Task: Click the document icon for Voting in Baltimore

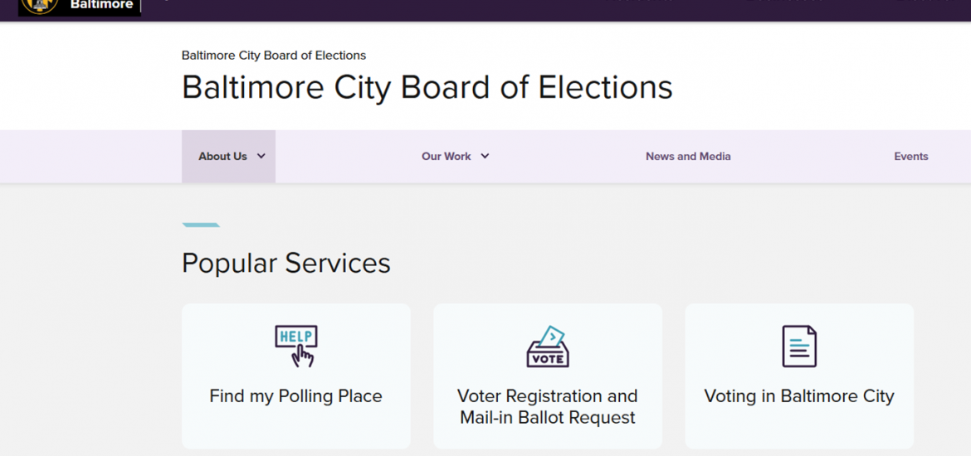Action: [x=799, y=346]
